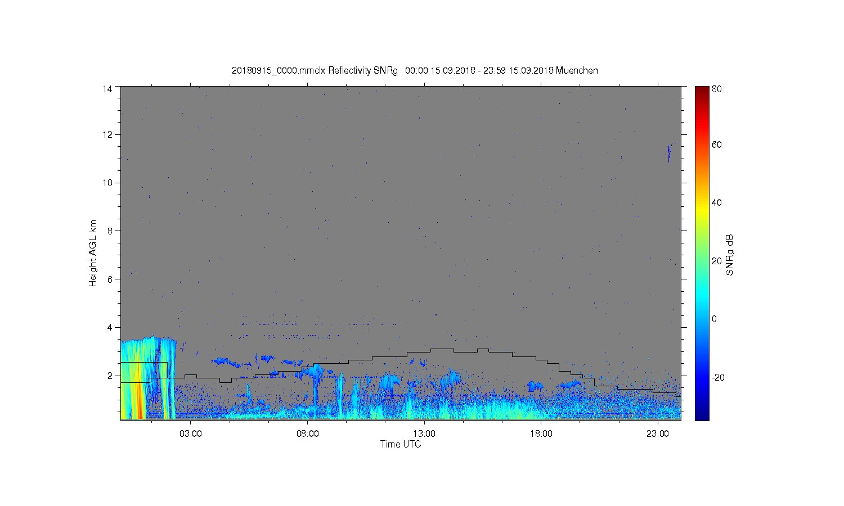
Task: Click the 13:00 time tick label
Action: 424,434
